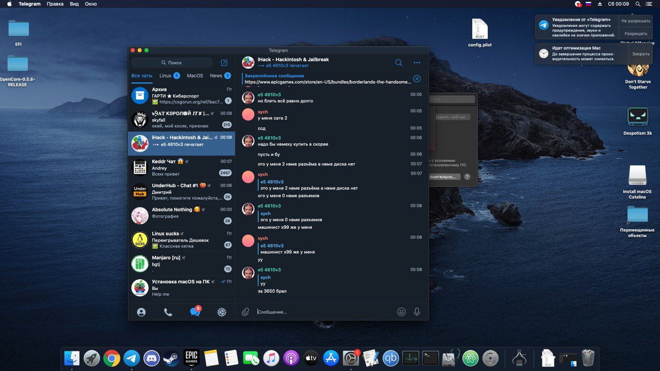Open Finder from the Dock
Image resolution: width=660 pixels, height=371 pixels.
tap(72, 358)
